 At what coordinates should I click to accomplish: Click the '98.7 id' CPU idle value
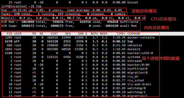click(73, 18)
